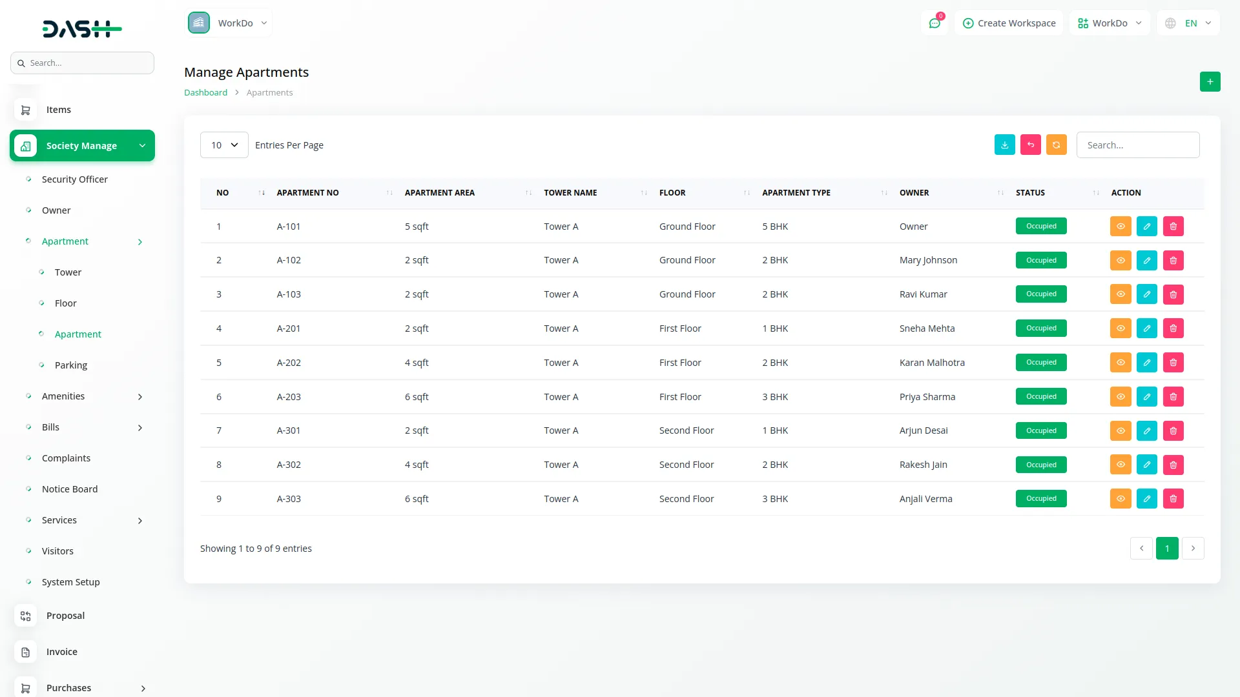The image size is (1240, 697).
Task: Click the table search input field
Action: click(x=1137, y=145)
